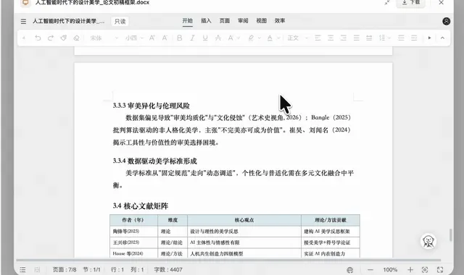Click the toolbar's left scroll arrow
The height and width of the screenshot is (275, 464).
24,38
